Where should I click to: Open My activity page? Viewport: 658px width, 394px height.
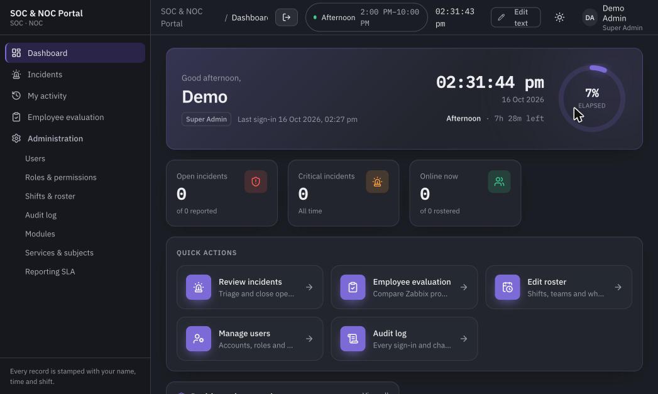click(75, 96)
